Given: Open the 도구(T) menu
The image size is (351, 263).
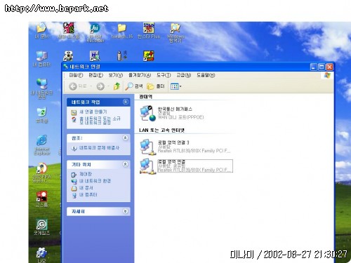Looking at the screenshot, I should point(164,75).
